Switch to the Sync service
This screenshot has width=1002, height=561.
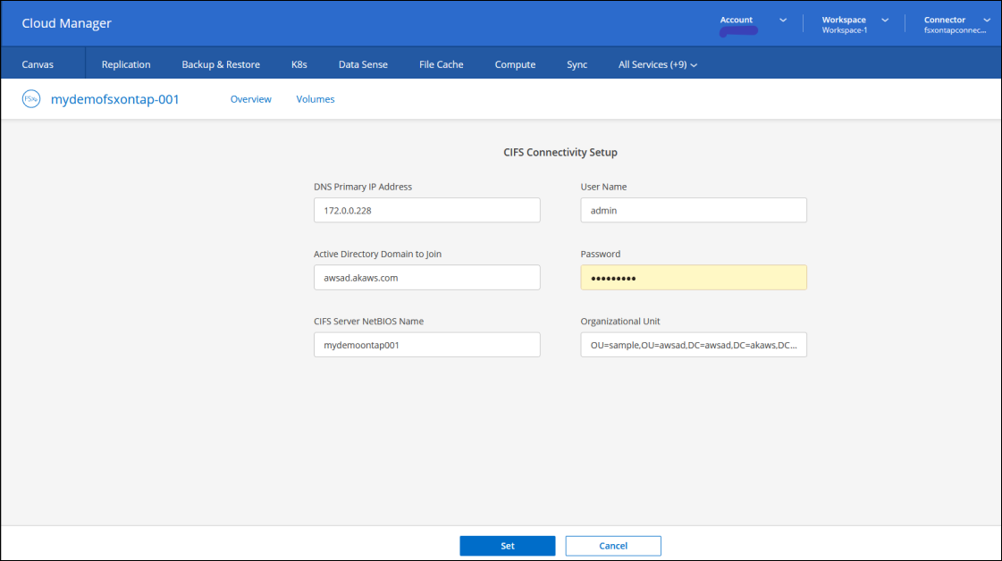pos(577,63)
